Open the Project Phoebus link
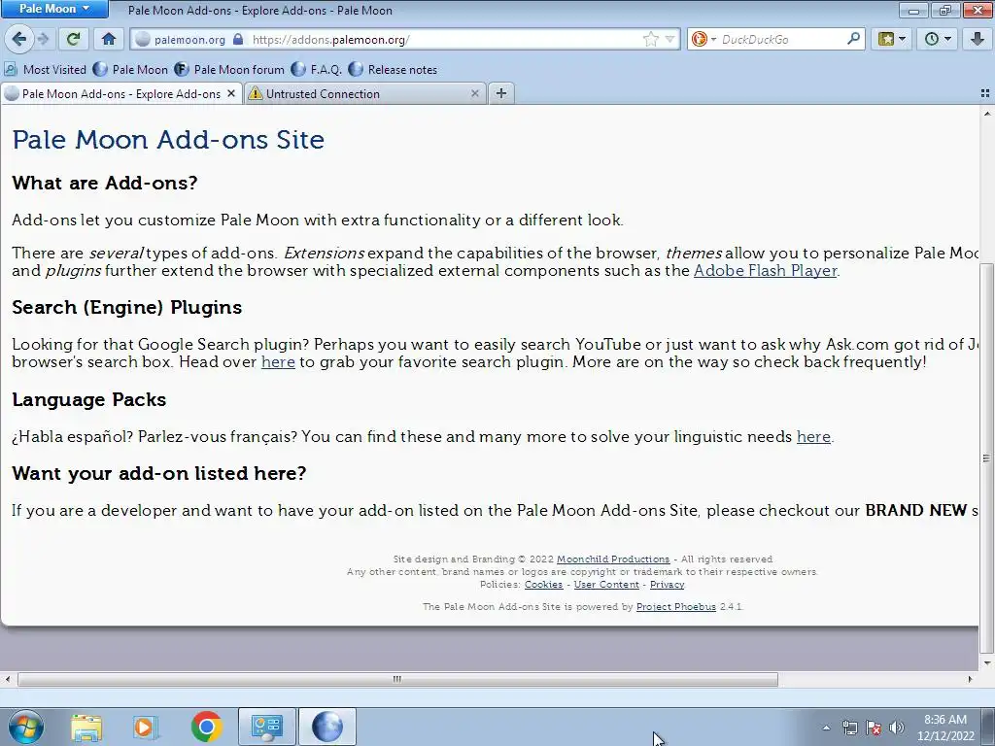Image resolution: width=995 pixels, height=746 pixels. point(676,607)
